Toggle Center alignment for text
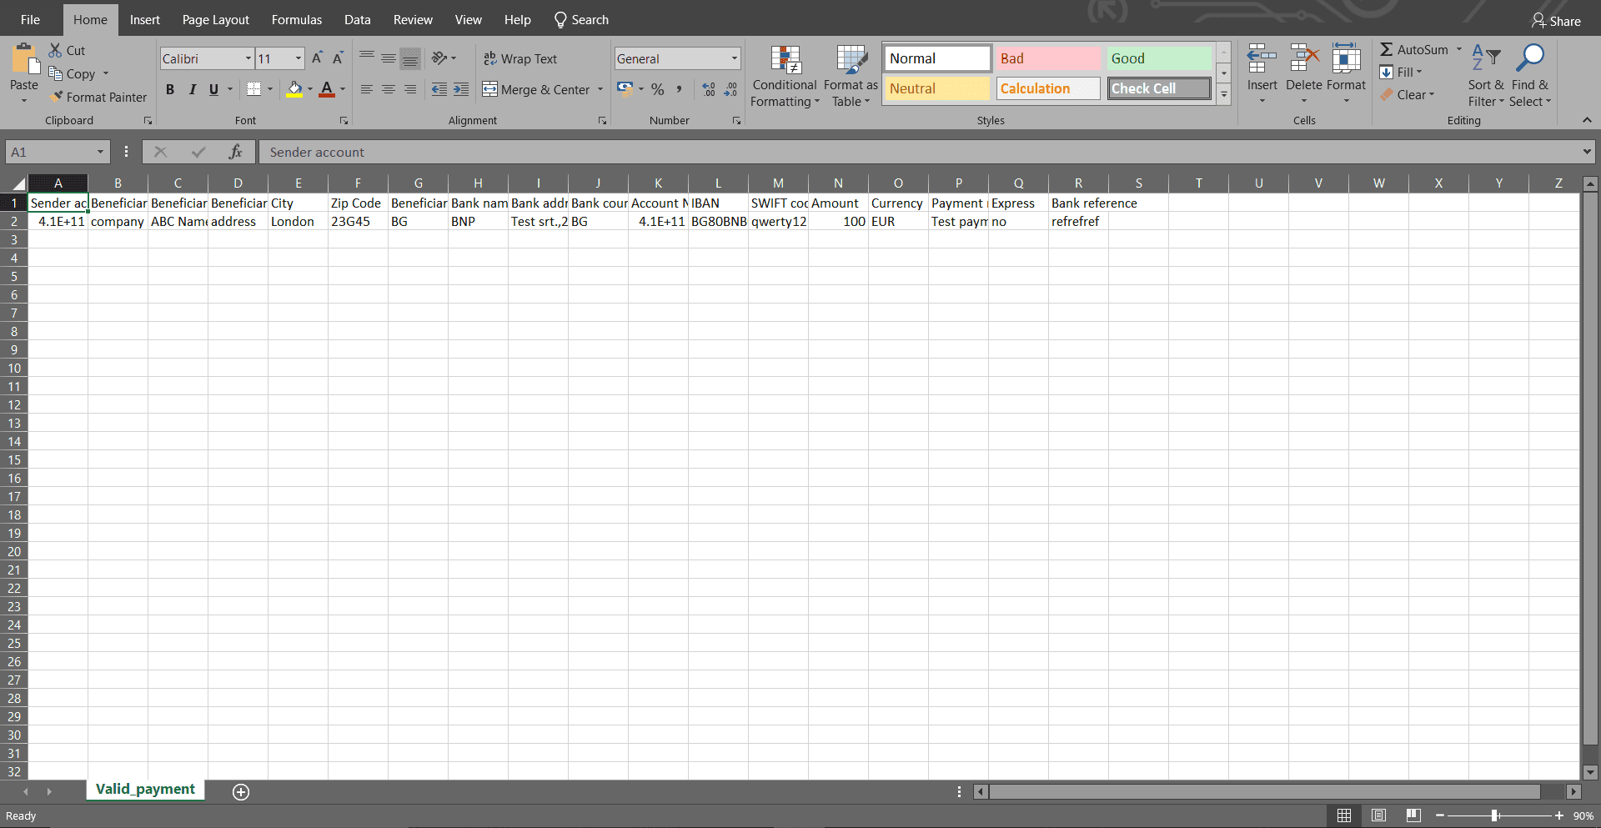Viewport: 1601px width, 828px height. (x=389, y=89)
